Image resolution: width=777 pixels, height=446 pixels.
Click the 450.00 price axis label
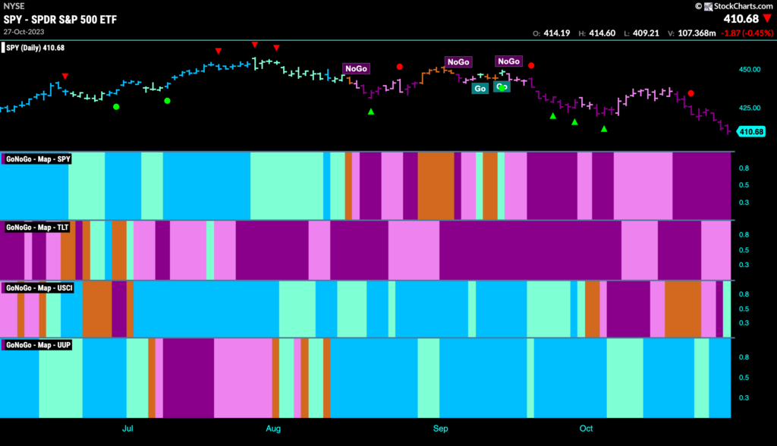[x=749, y=69]
